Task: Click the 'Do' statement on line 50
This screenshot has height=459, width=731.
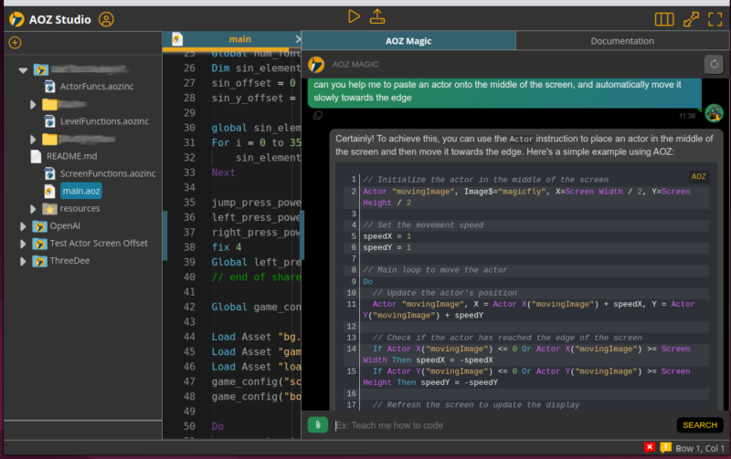Action: (217, 426)
